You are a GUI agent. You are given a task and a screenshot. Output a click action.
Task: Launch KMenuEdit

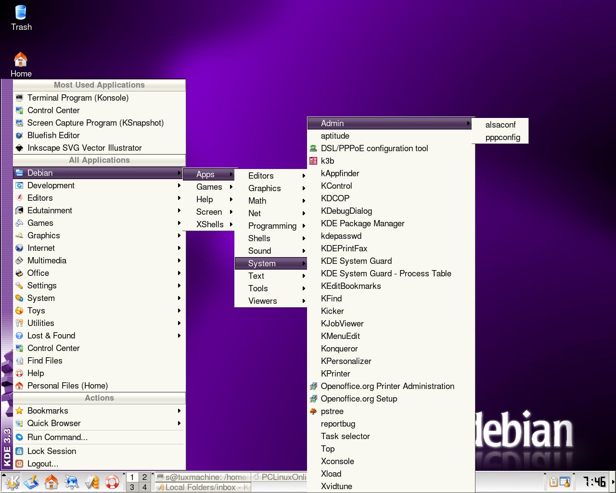coord(391,336)
